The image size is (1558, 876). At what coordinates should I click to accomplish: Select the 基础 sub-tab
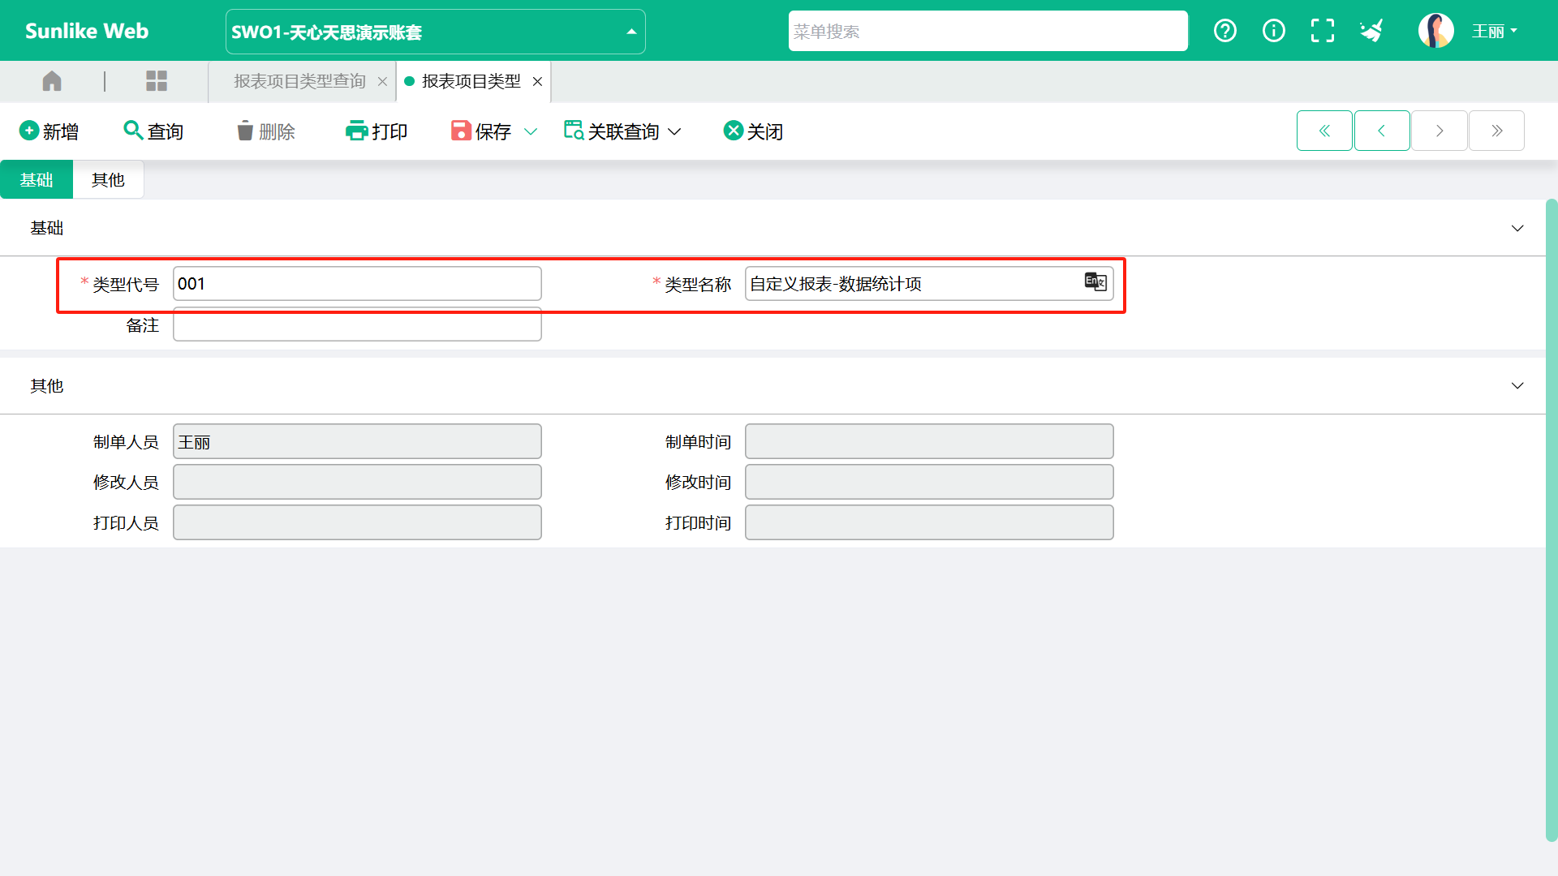37,179
